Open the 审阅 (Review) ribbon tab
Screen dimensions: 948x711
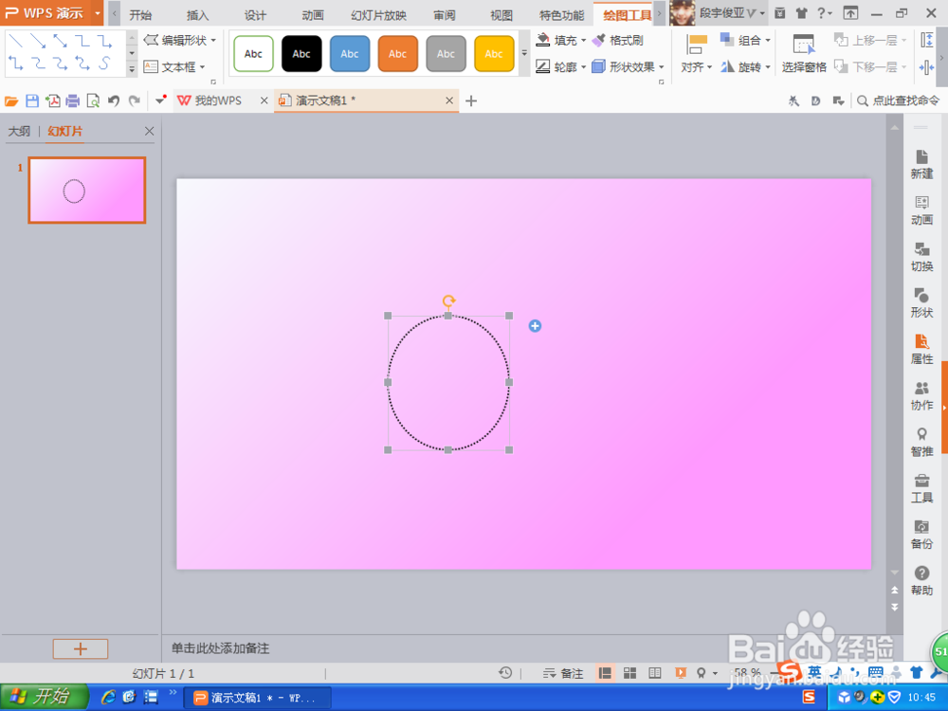click(445, 15)
